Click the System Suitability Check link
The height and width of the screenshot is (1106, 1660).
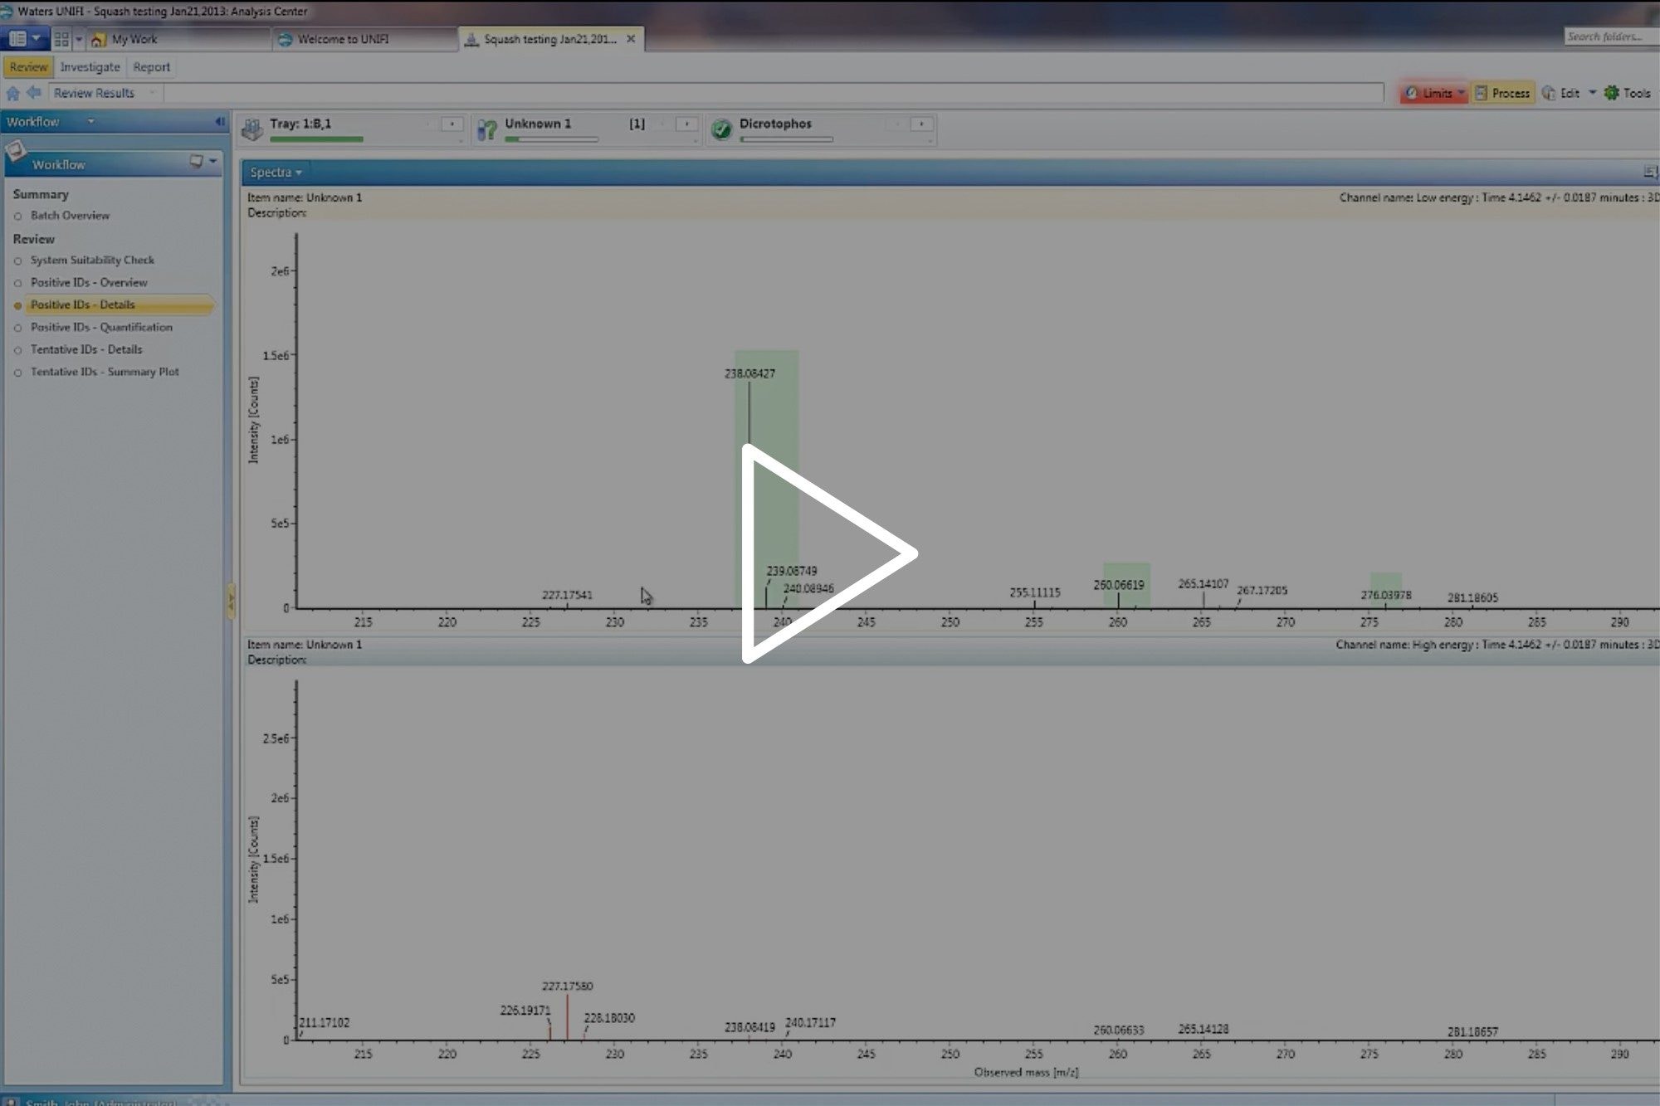[x=93, y=259]
